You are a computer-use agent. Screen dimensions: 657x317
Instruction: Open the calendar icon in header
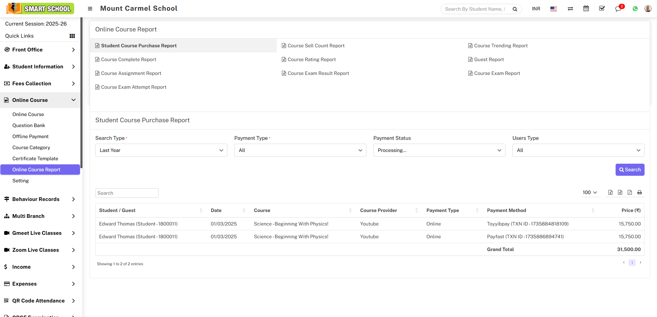pos(586,9)
